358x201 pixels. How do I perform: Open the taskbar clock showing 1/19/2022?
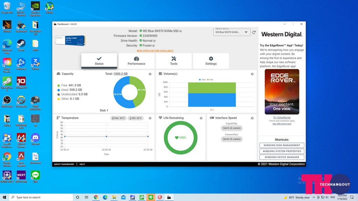pos(342,197)
